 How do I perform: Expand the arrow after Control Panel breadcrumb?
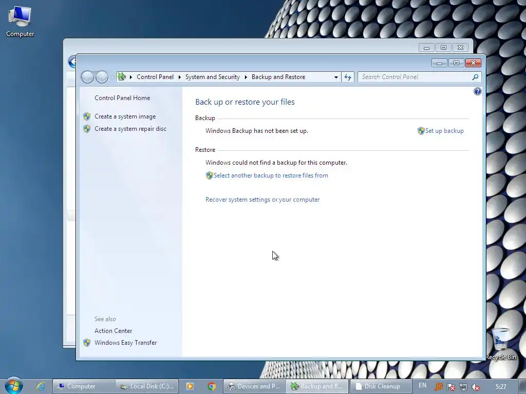point(179,77)
